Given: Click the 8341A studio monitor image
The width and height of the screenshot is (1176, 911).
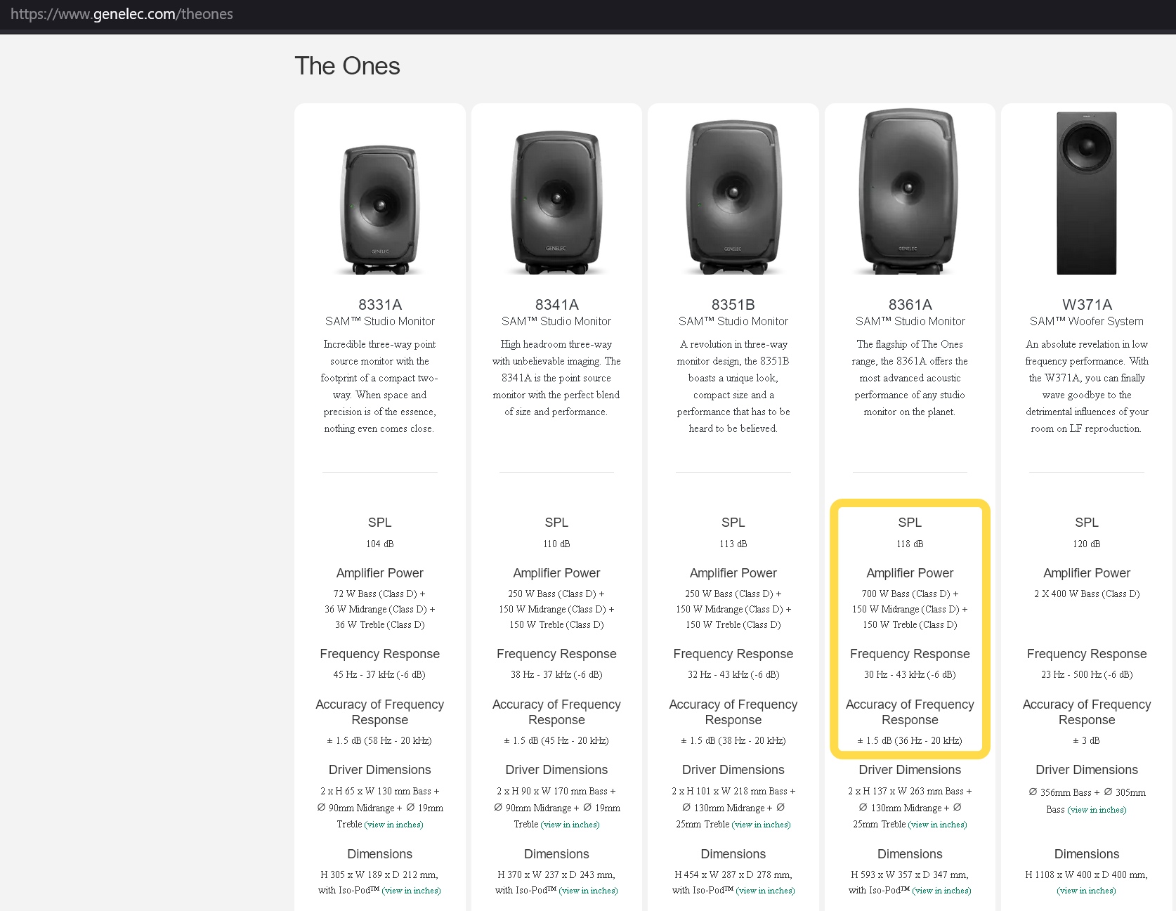Looking at the screenshot, I should (x=556, y=202).
